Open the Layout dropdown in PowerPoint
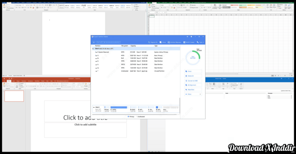296x154 pixels. [x=22, y=84]
